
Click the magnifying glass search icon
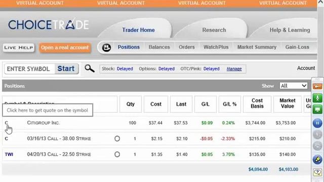pos(90,68)
